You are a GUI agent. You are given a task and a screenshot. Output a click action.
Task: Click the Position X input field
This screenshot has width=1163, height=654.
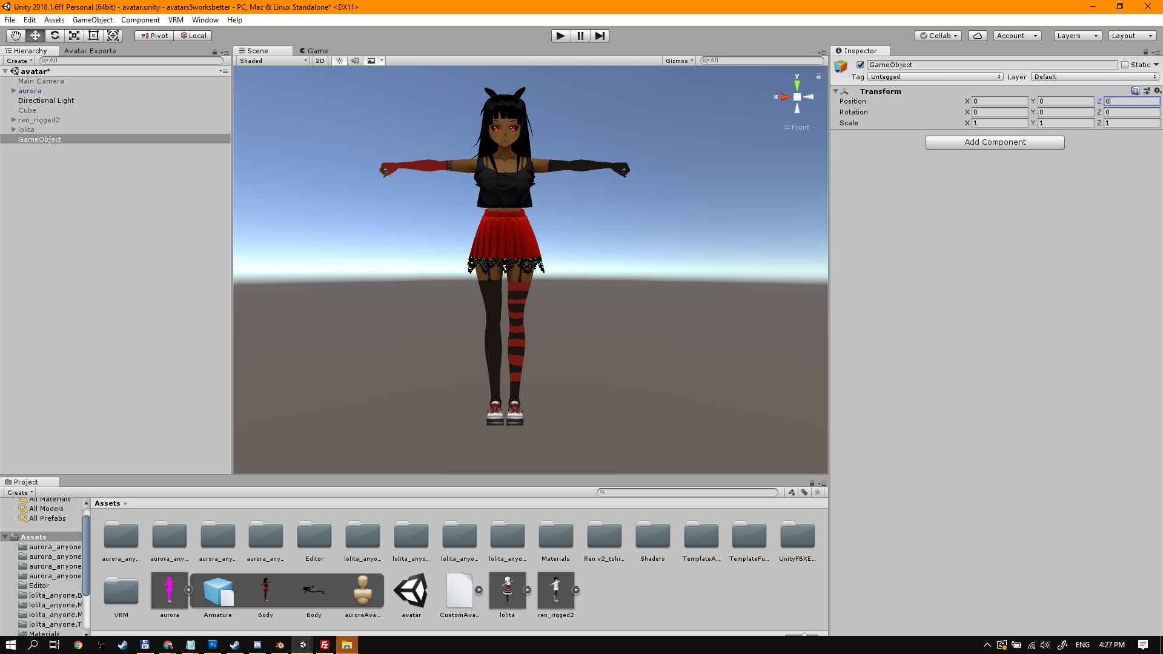pos(999,101)
